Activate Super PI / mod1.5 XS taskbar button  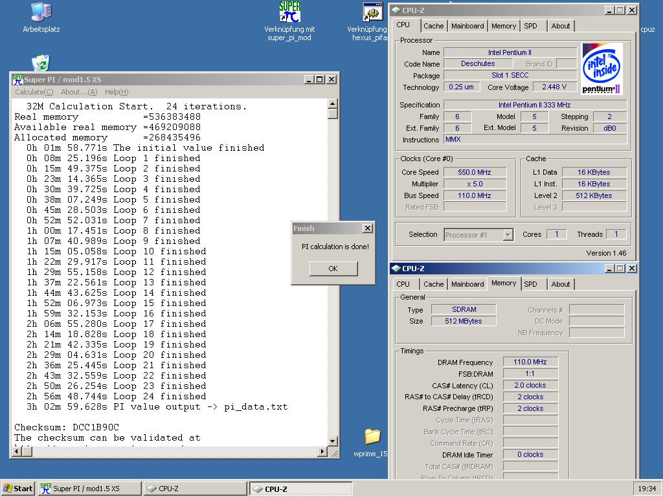pos(89,489)
